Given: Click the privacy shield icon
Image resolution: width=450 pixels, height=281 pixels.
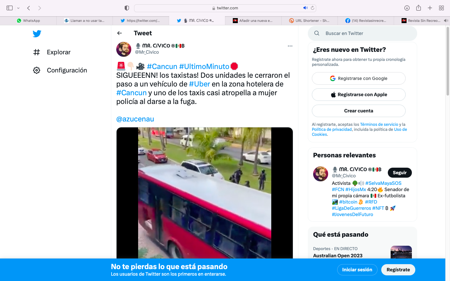Looking at the screenshot, I should click(x=127, y=8).
